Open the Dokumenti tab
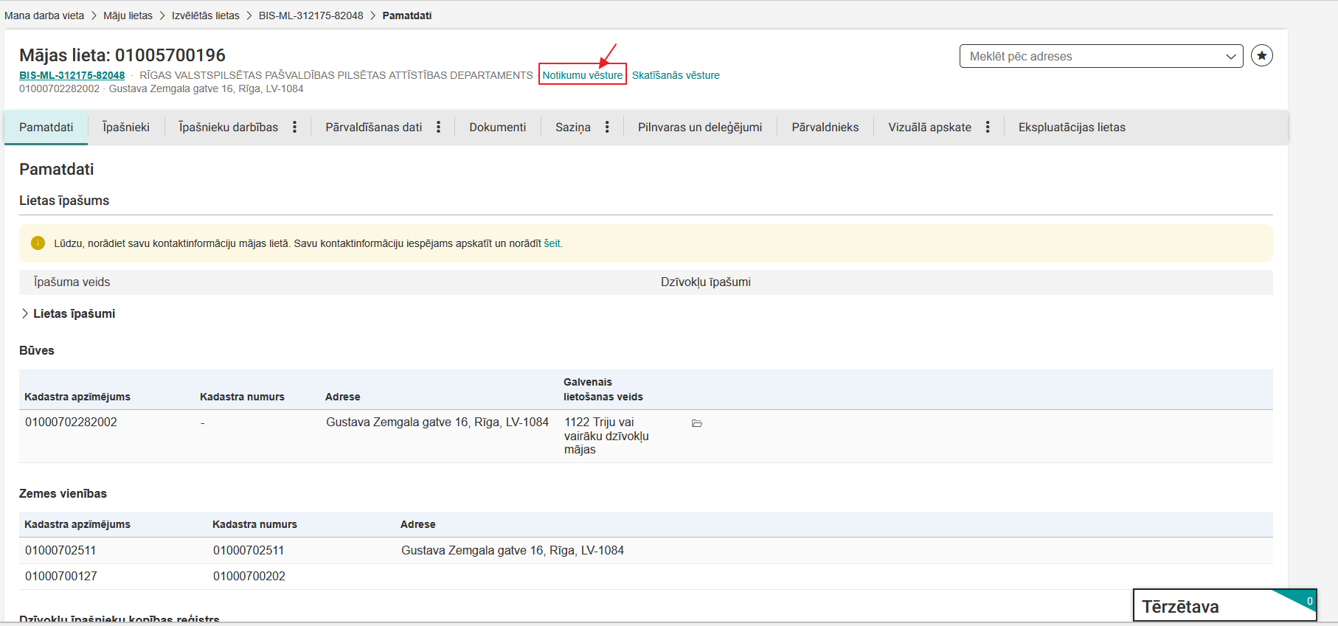Screen dimensions: 1338x626 497,128
